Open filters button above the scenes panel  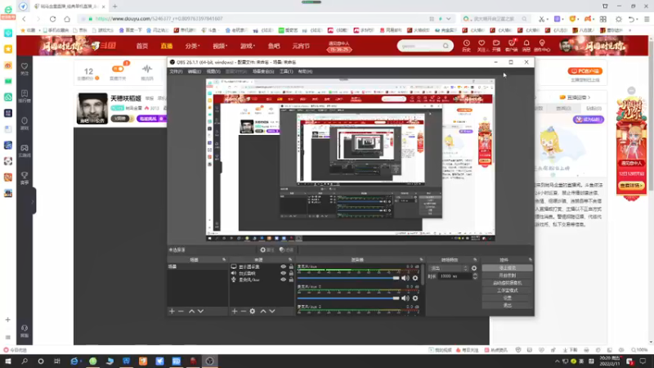[287, 250]
